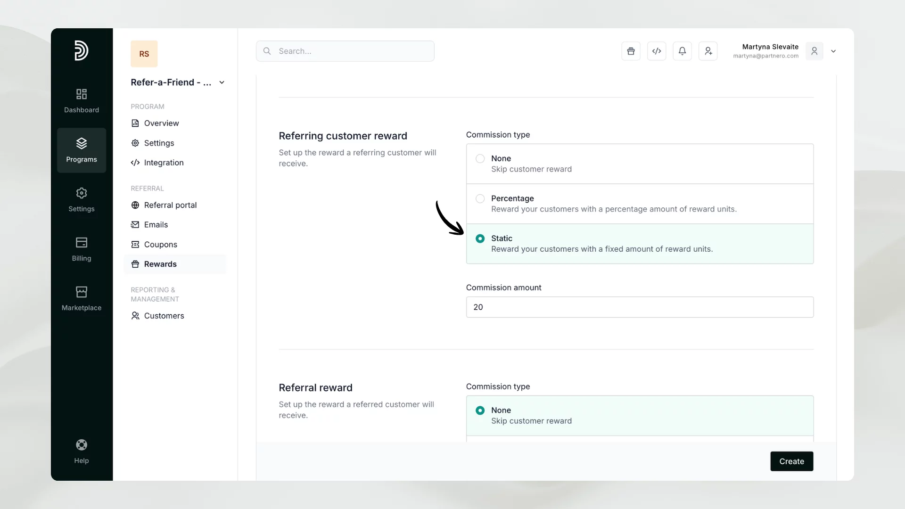Go to Dashboard in left sidebar
The image size is (905, 509).
click(82, 101)
